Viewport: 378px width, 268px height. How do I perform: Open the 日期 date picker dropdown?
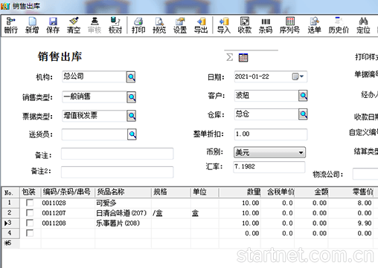pyautogui.click(x=298, y=76)
